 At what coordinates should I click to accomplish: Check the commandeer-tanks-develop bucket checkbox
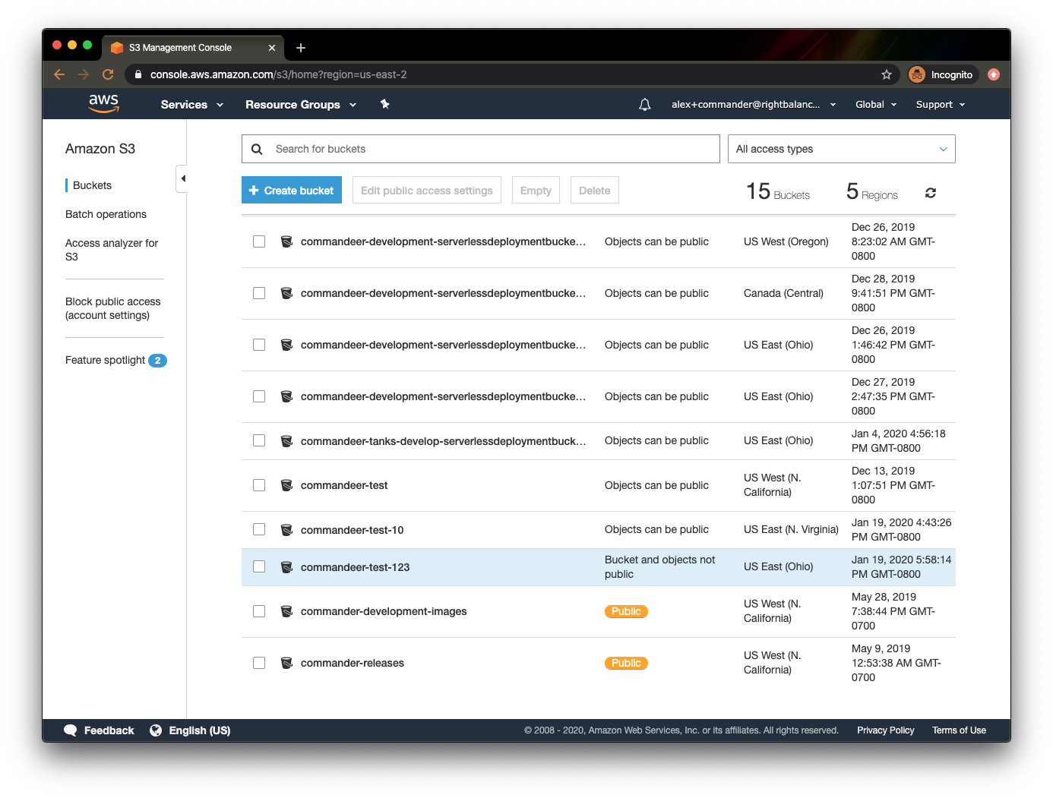coord(259,440)
